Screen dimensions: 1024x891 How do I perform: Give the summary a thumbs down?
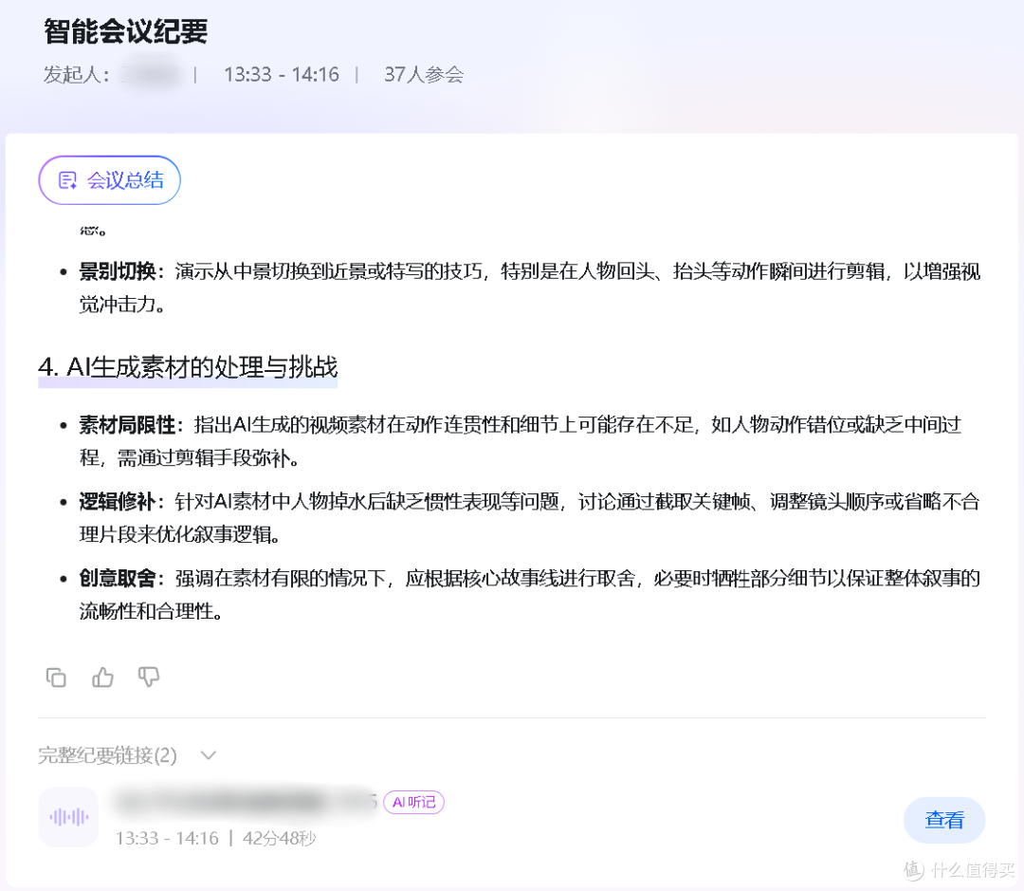pos(149,678)
